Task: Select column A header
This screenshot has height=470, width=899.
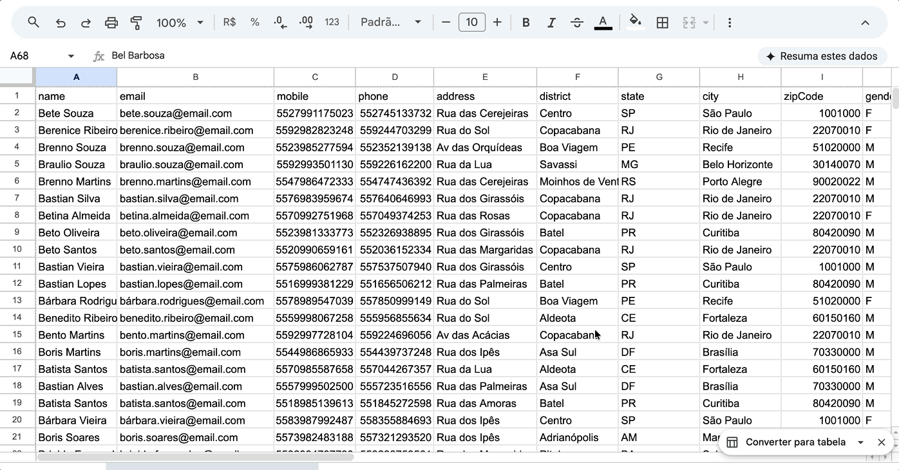Action: coord(76,77)
